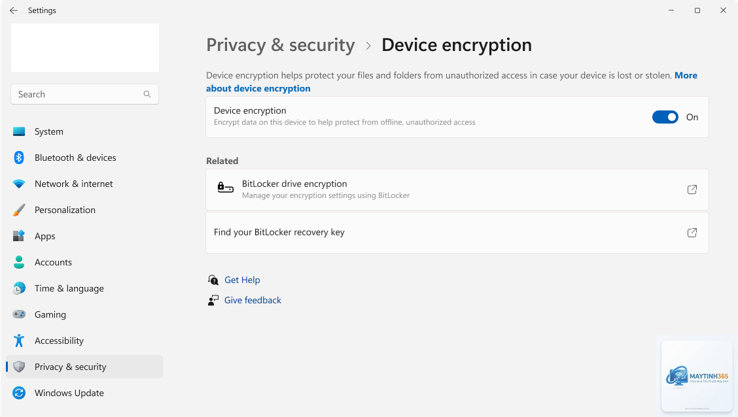Image resolution: width=738 pixels, height=417 pixels.
Task: Open Bluetooth & devices category
Action: (84, 158)
